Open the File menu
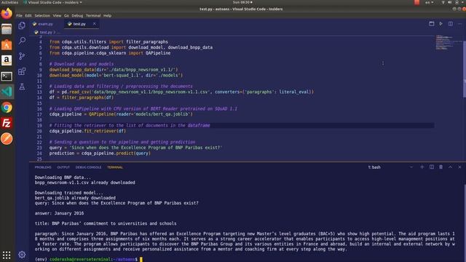This screenshot has height=262, width=466. point(19,15)
